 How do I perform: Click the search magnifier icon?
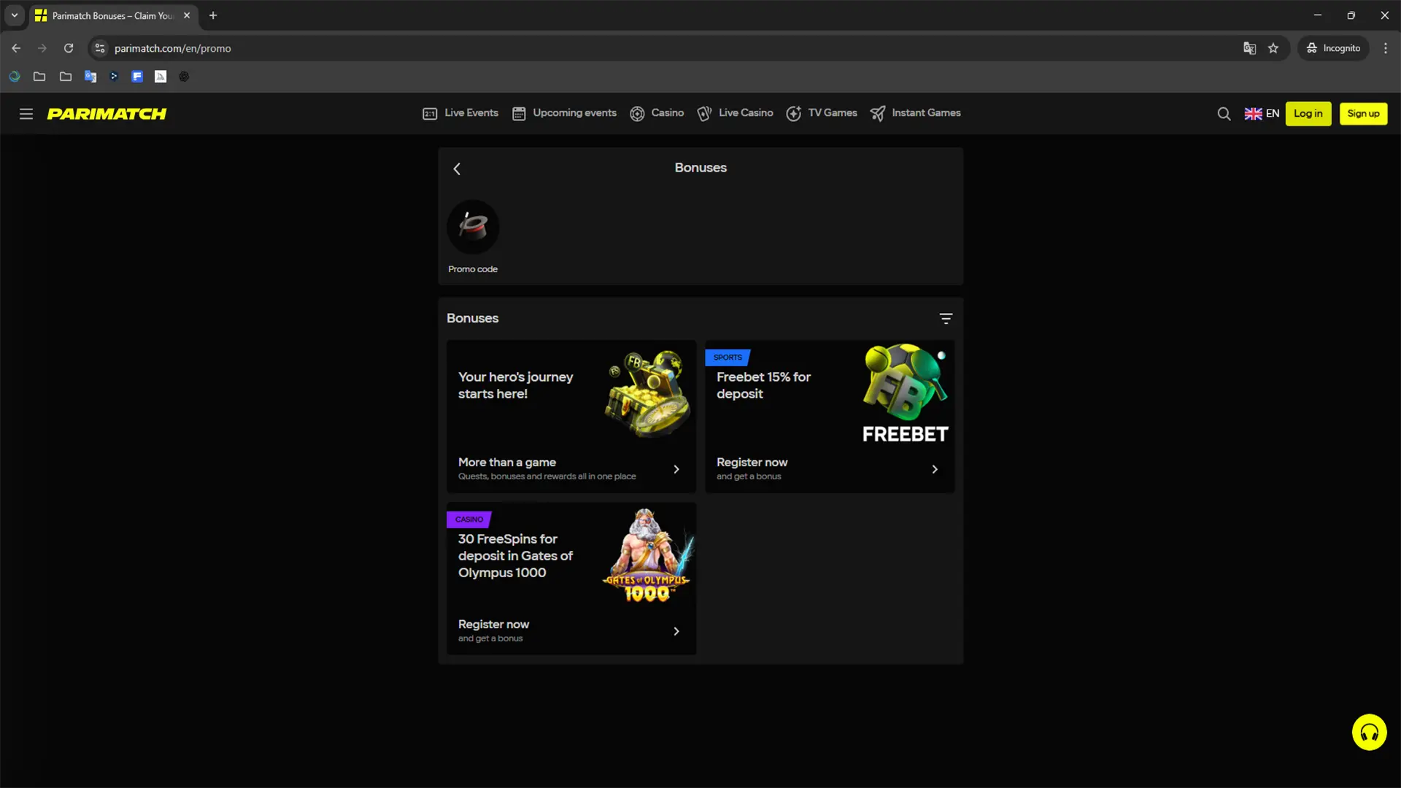click(x=1224, y=114)
